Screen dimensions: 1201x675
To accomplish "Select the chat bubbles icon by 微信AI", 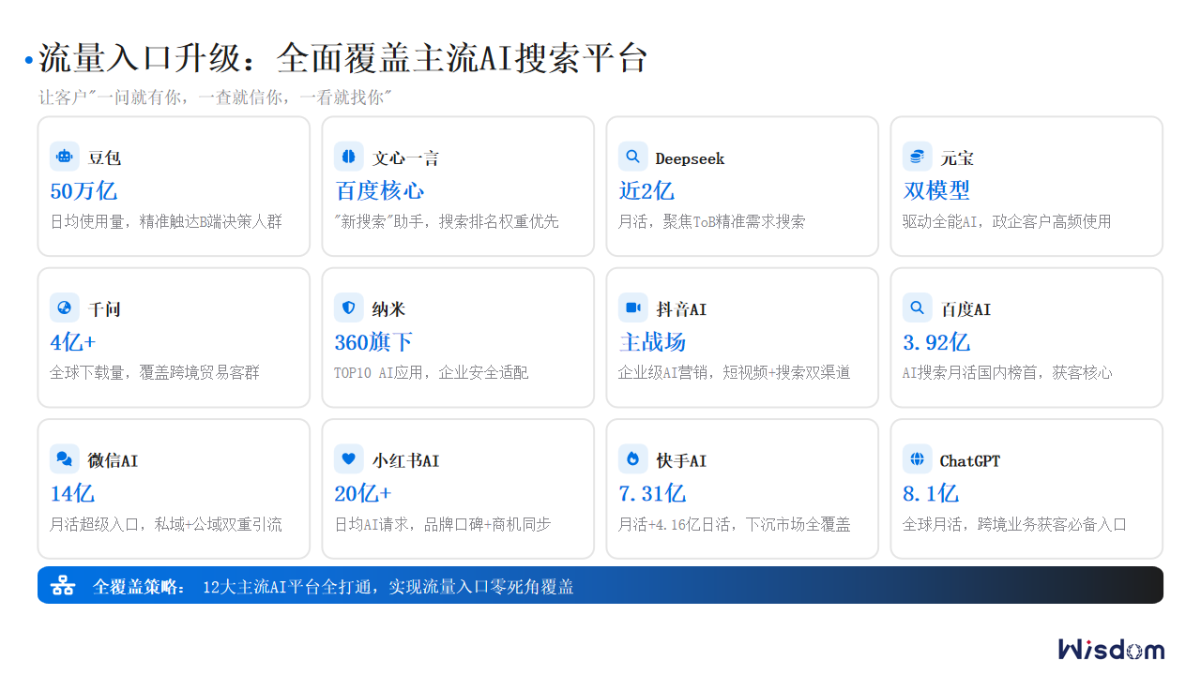I will point(65,459).
